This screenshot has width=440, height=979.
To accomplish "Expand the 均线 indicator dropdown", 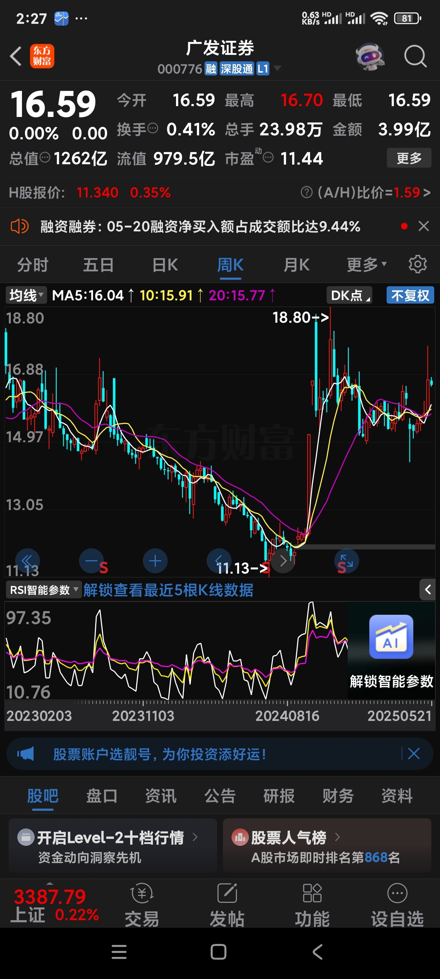I will (x=26, y=295).
